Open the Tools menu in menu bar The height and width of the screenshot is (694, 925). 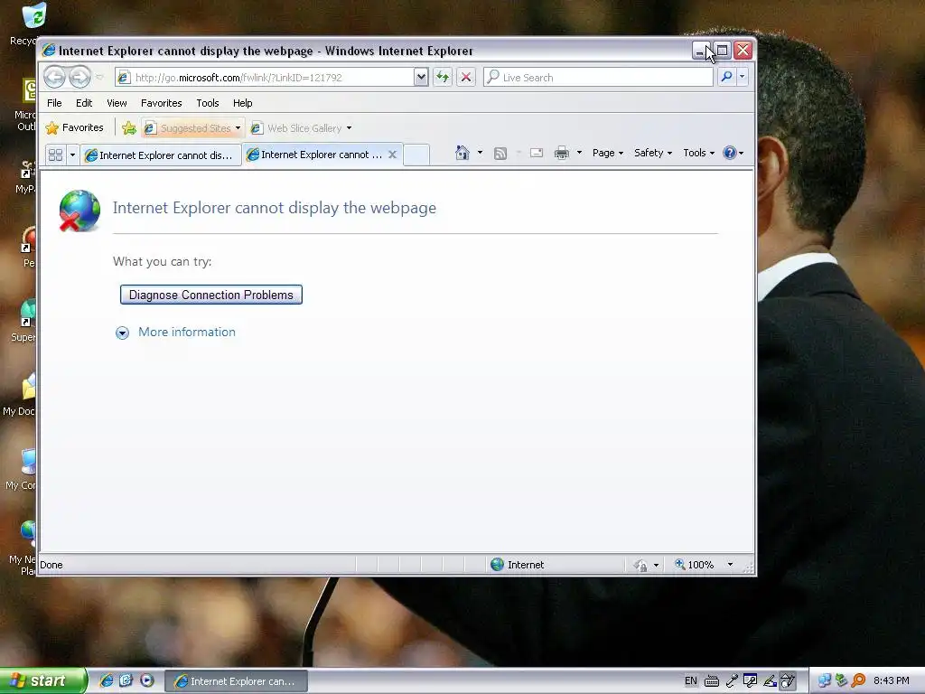pos(208,103)
